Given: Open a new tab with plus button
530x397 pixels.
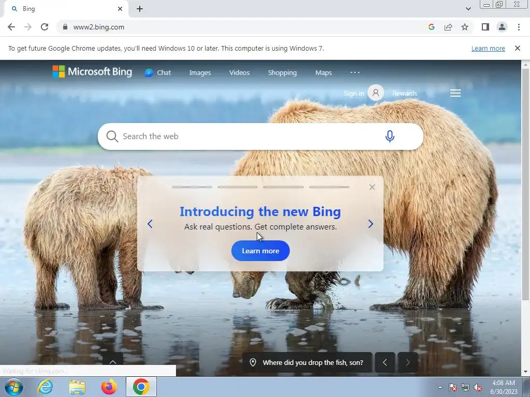Looking at the screenshot, I should pos(140,9).
